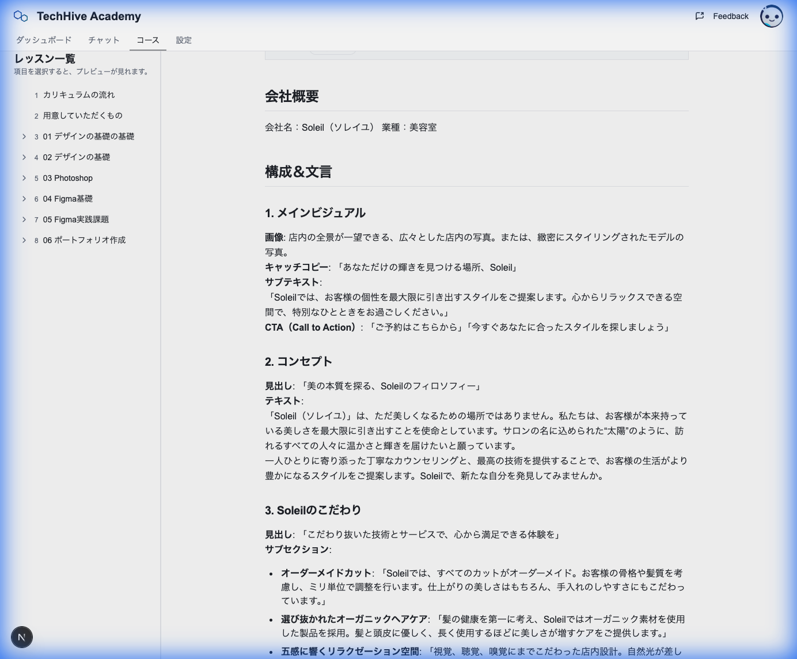Select lesson 06 ポートフォリオ作成
This screenshot has height=659, width=797.
point(84,240)
